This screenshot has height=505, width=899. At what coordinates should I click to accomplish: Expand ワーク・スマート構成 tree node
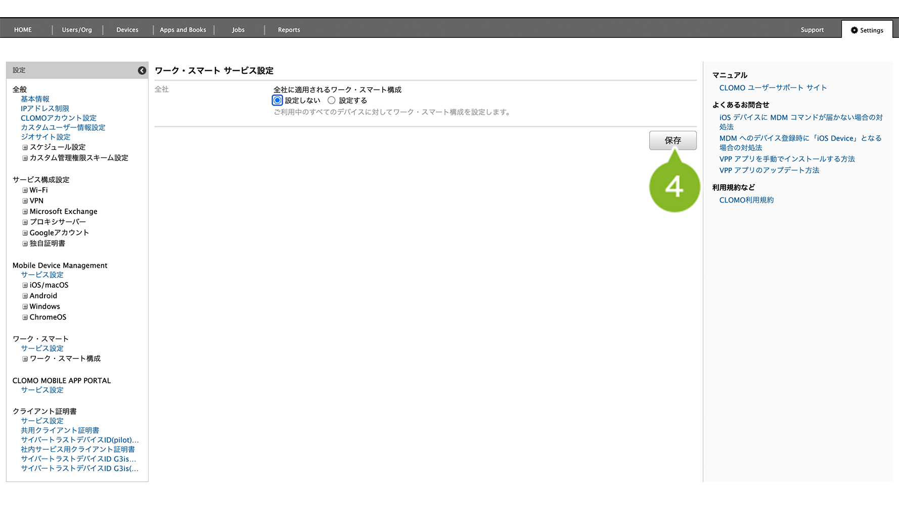25,359
